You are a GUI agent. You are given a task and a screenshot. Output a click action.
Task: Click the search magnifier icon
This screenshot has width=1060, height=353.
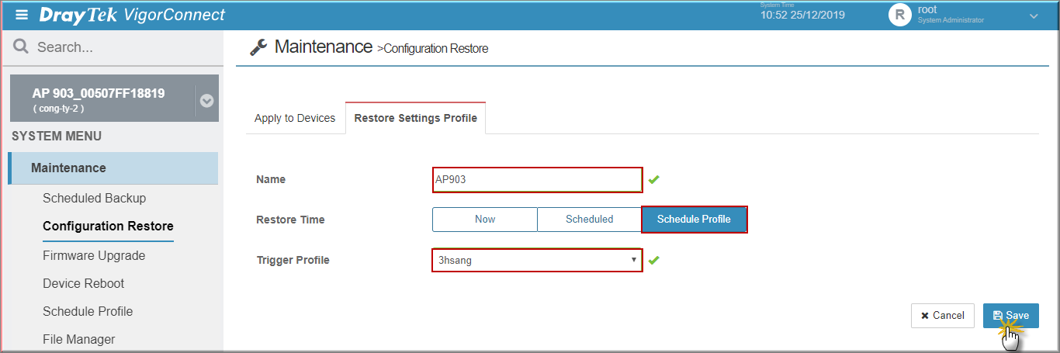click(x=21, y=47)
